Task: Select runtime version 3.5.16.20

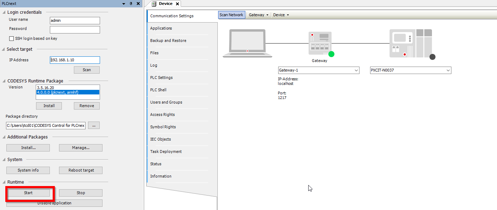Action: click(x=45, y=87)
